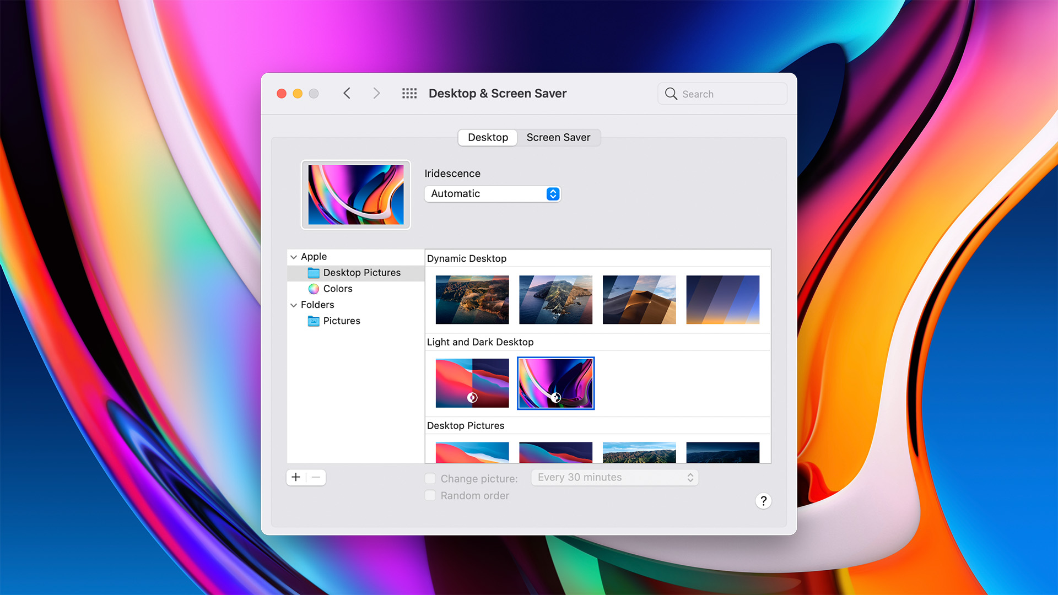Open help with the question mark button
The height and width of the screenshot is (595, 1058).
point(763,501)
